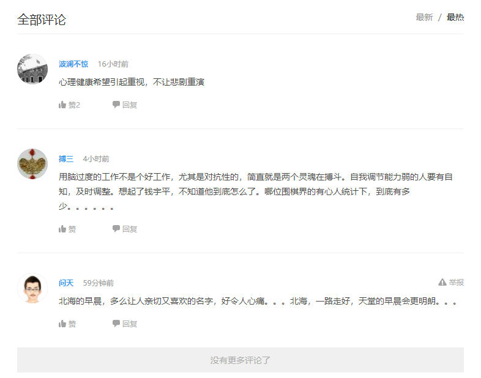Click reply bubble icon on 问天's comment
The image size is (481, 378).
(116, 324)
